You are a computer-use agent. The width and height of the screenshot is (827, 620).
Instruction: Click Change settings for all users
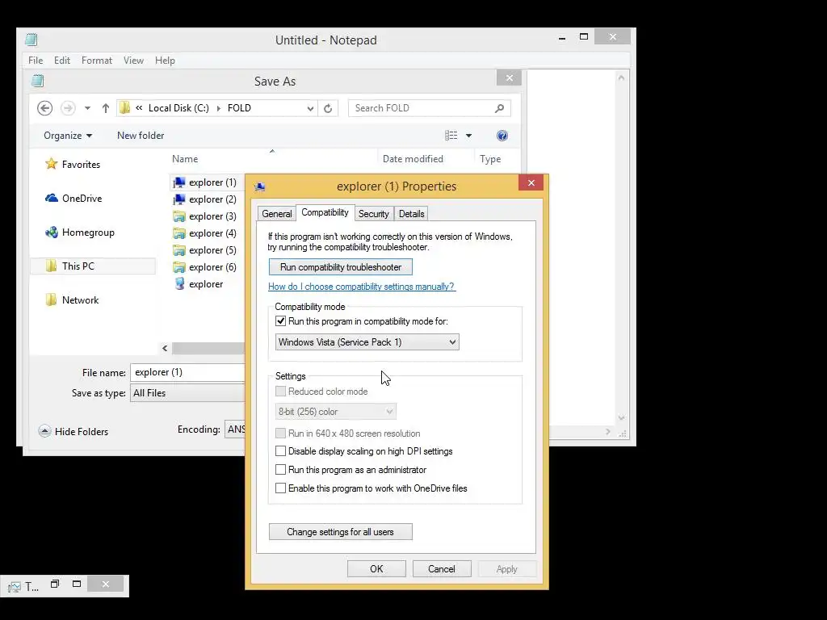(341, 532)
